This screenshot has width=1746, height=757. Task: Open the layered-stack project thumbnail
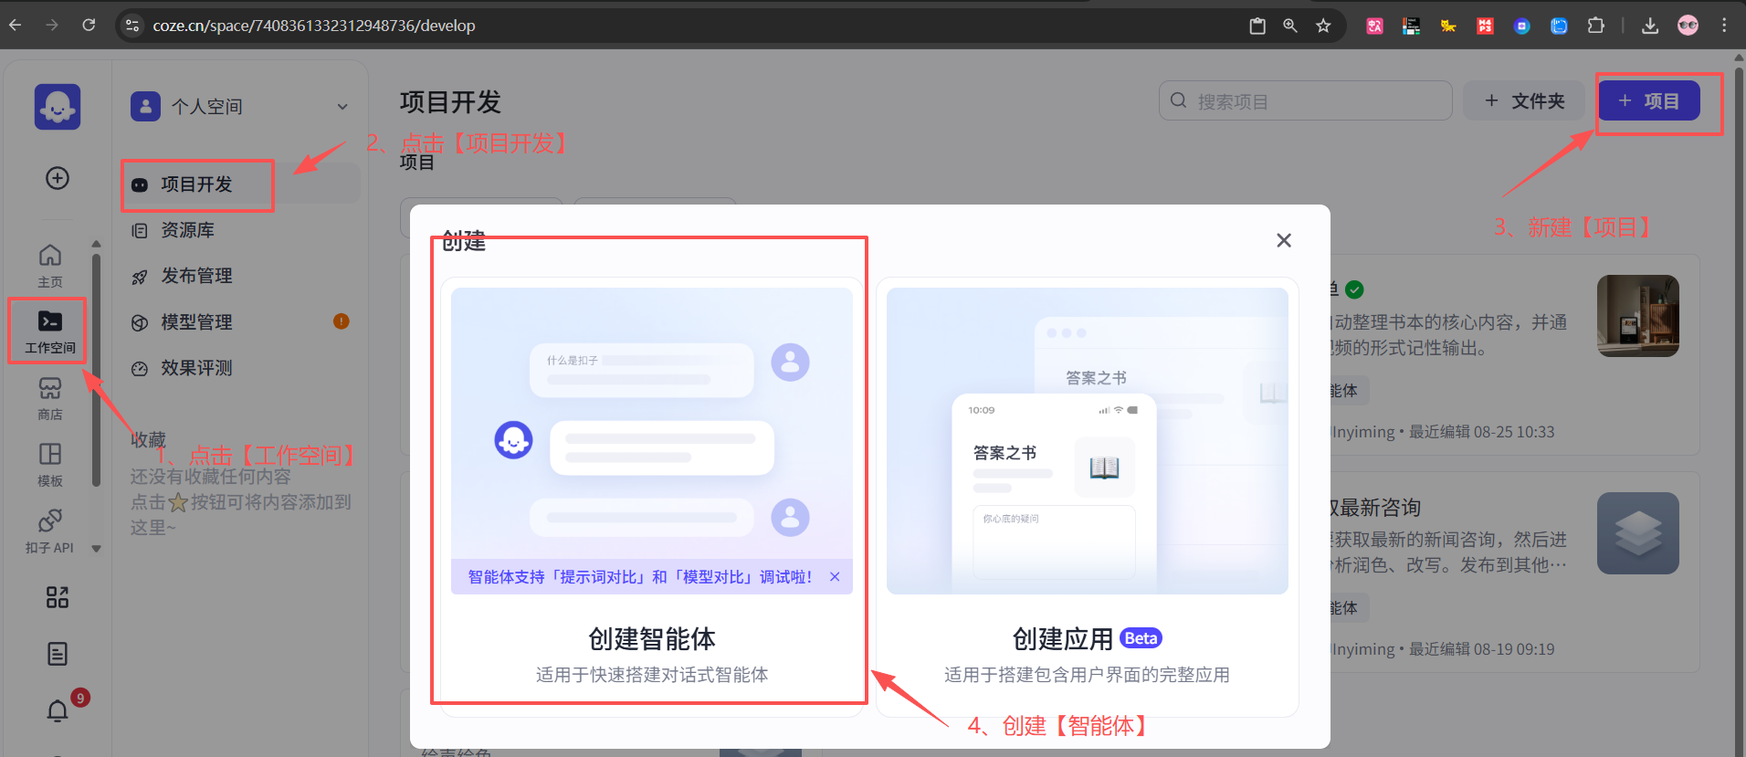(1638, 533)
